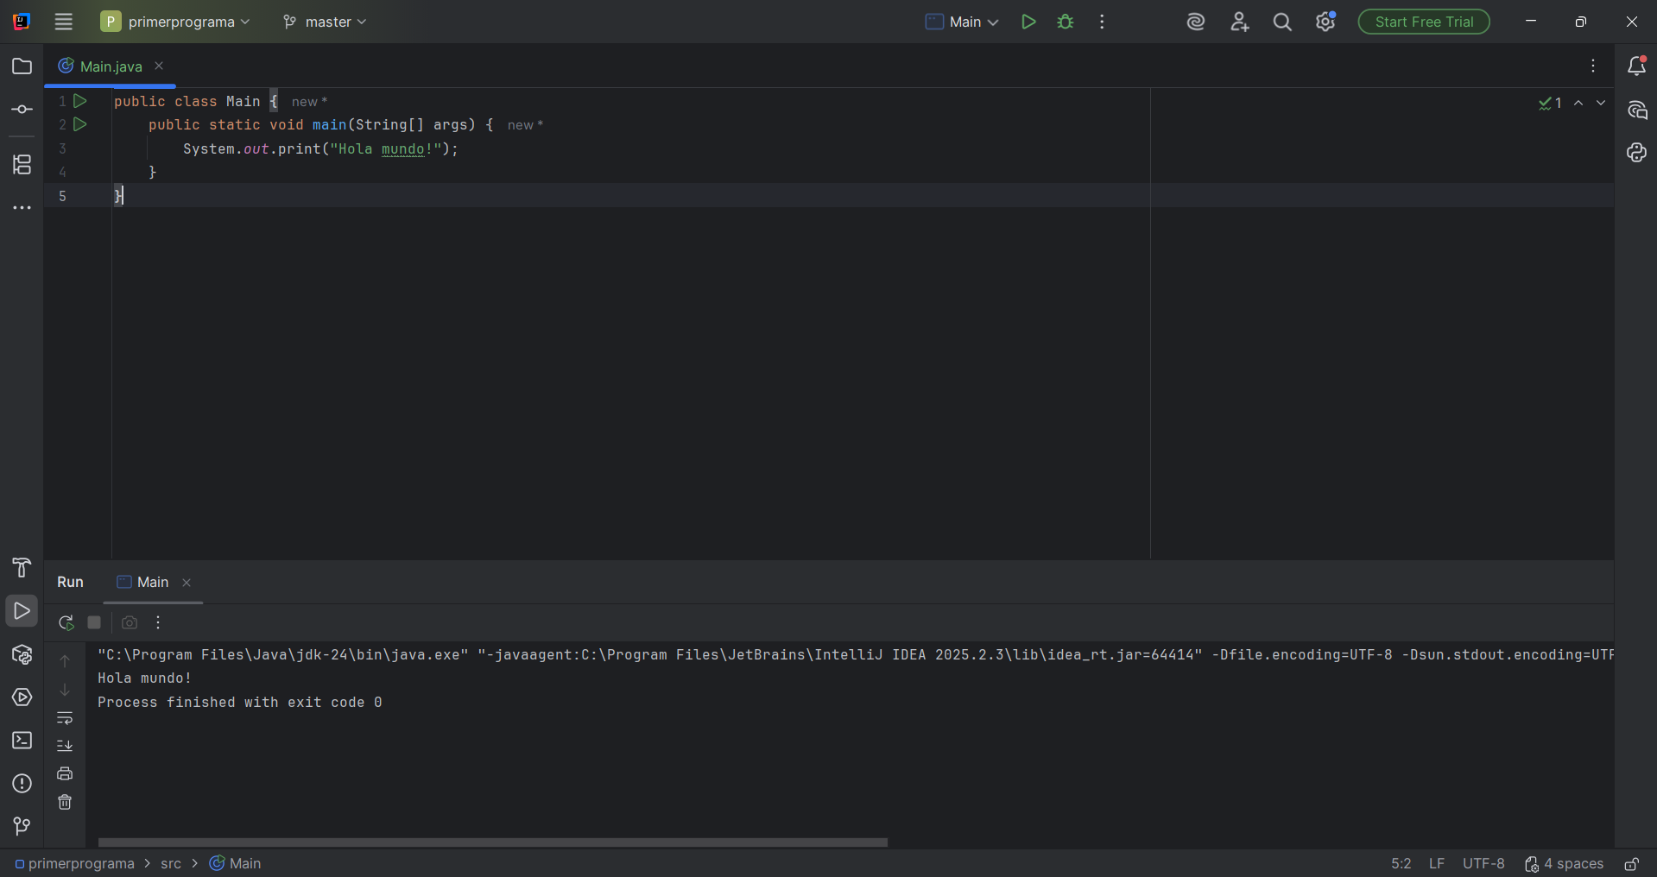Run Main with the green play button

[1028, 22]
